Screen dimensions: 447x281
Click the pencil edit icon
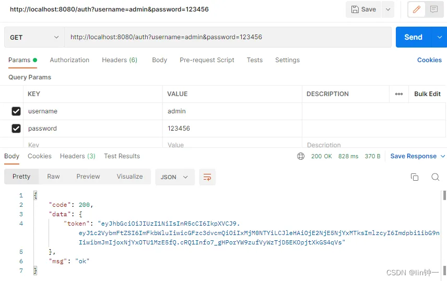pyautogui.click(x=417, y=9)
